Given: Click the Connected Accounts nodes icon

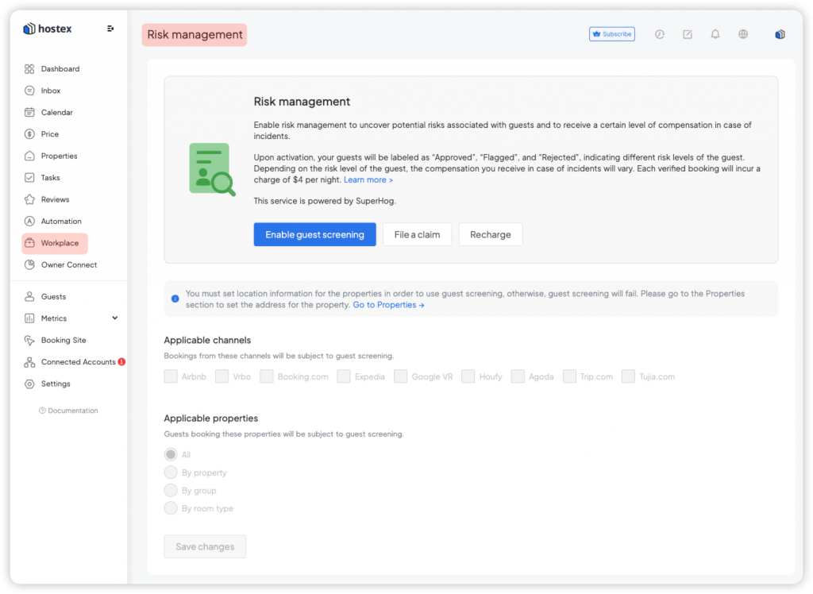Looking at the screenshot, I should 29,361.
